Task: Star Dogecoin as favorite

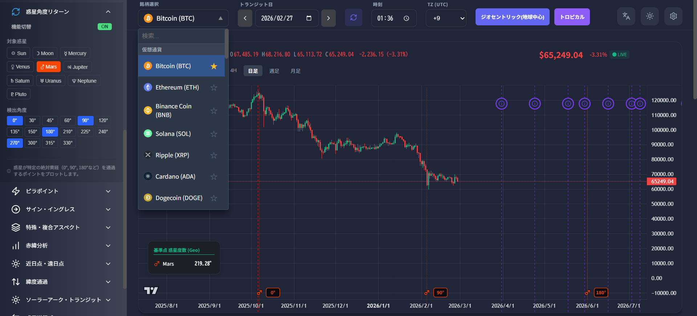Action: (x=214, y=198)
